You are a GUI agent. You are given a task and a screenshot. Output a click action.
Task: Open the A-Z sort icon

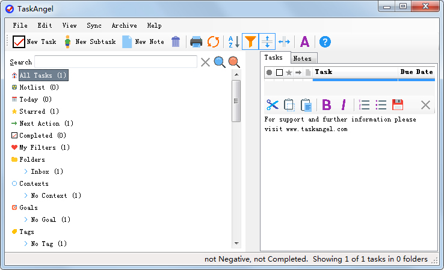click(x=233, y=41)
